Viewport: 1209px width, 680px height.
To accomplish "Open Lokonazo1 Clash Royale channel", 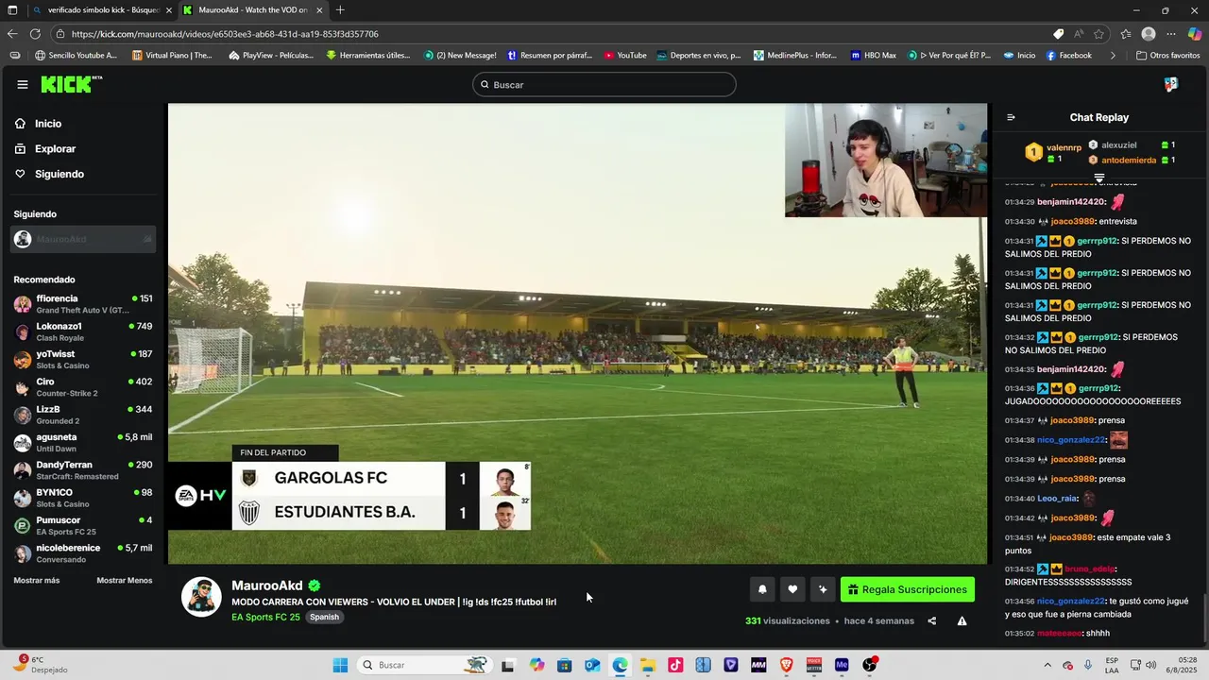I will click(83, 331).
